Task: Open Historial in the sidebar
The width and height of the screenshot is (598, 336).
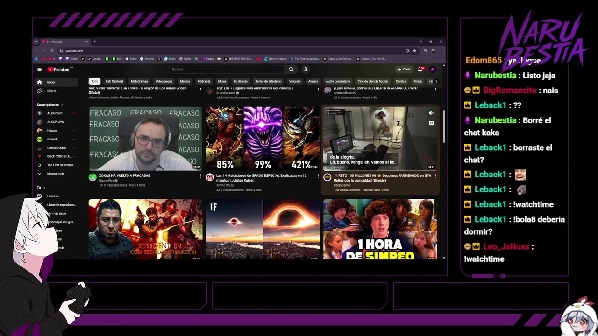Action: point(57,196)
